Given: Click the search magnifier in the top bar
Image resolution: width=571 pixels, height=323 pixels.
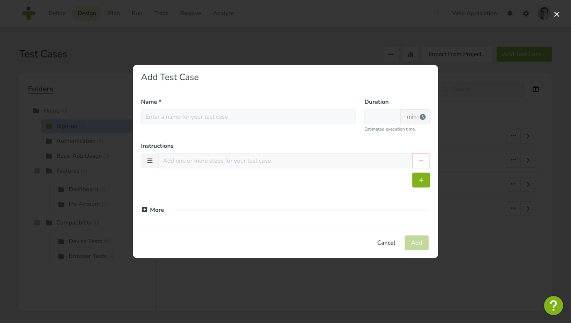Looking at the screenshot, I should coord(437,13).
